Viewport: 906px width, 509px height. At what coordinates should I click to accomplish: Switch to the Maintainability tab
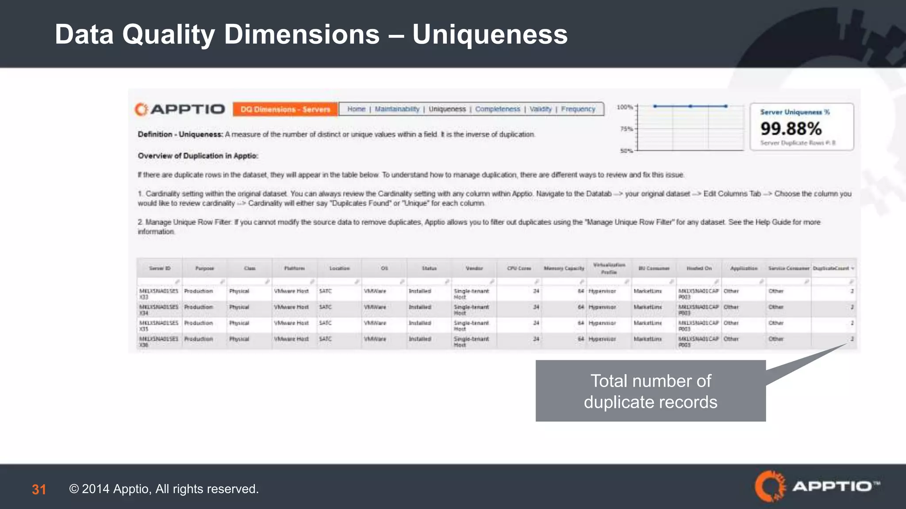click(397, 109)
